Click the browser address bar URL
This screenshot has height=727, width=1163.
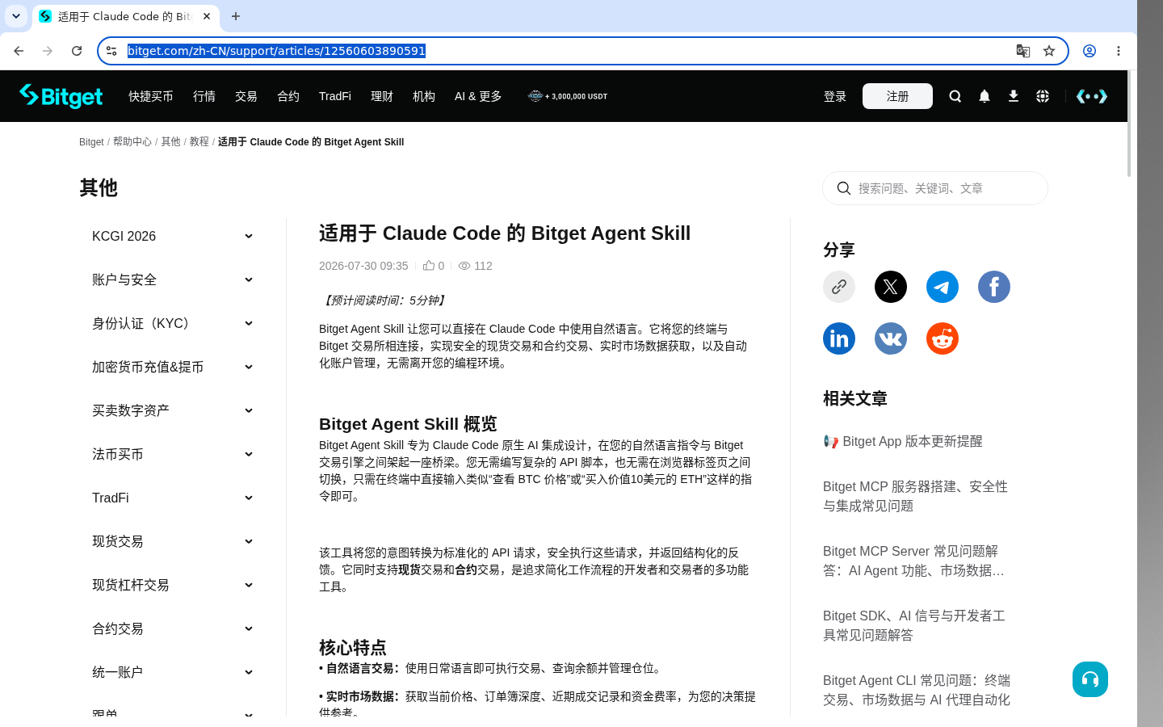[x=276, y=51]
